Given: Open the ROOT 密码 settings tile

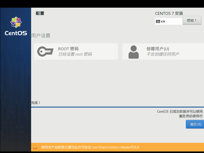Looking at the screenshot, I should click(x=76, y=51).
